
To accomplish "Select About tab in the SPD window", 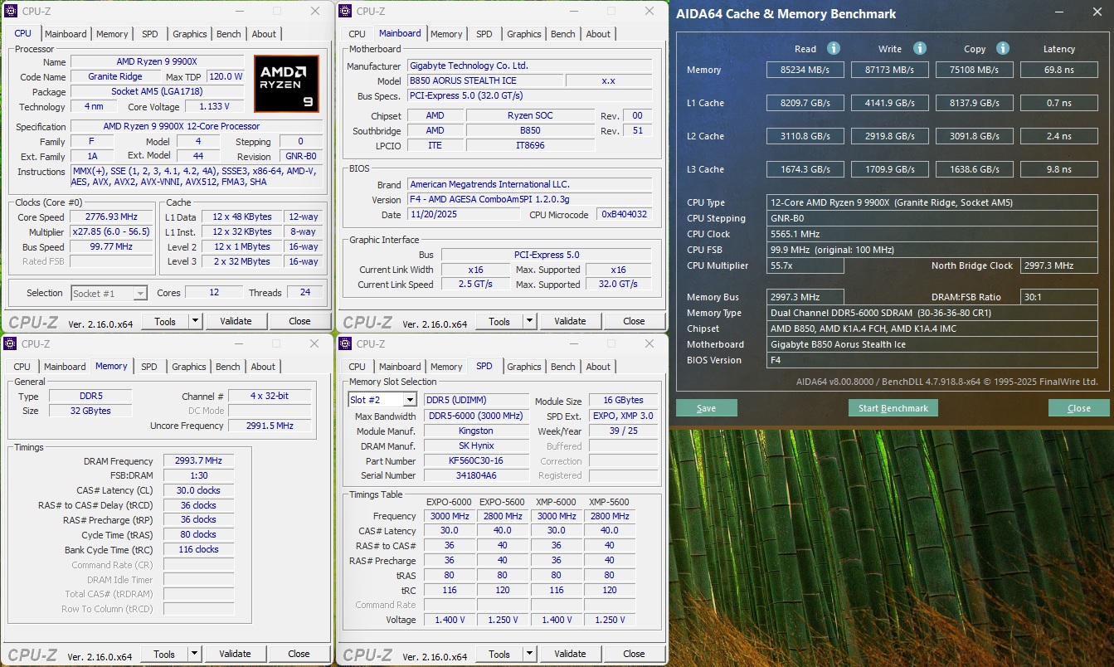I will [x=597, y=367].
